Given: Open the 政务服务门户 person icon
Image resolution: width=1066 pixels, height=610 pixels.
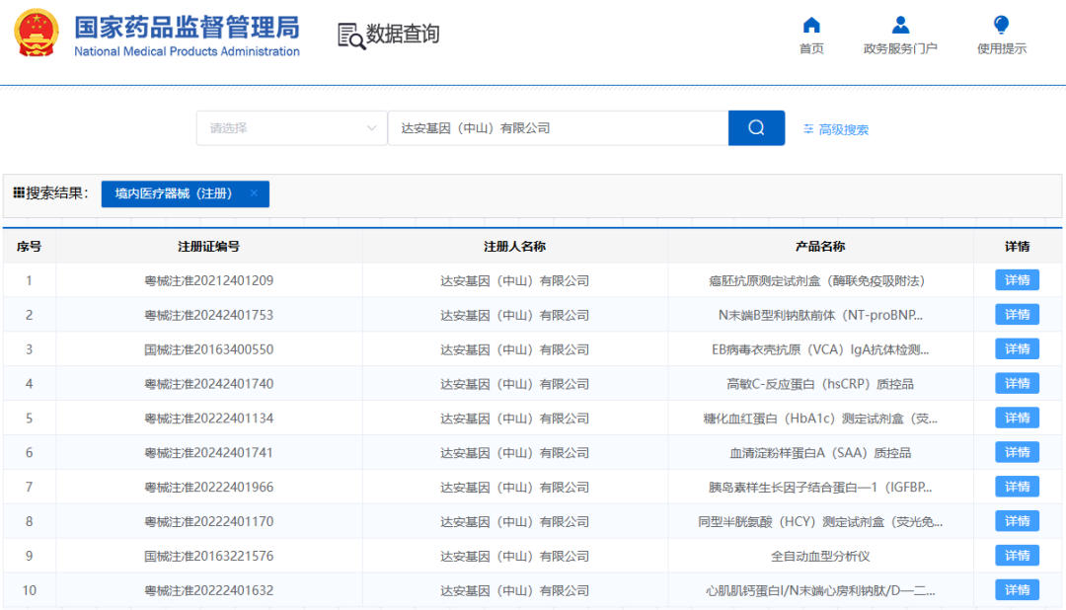Looking at the screenshot, I should (x=900, y=25).
